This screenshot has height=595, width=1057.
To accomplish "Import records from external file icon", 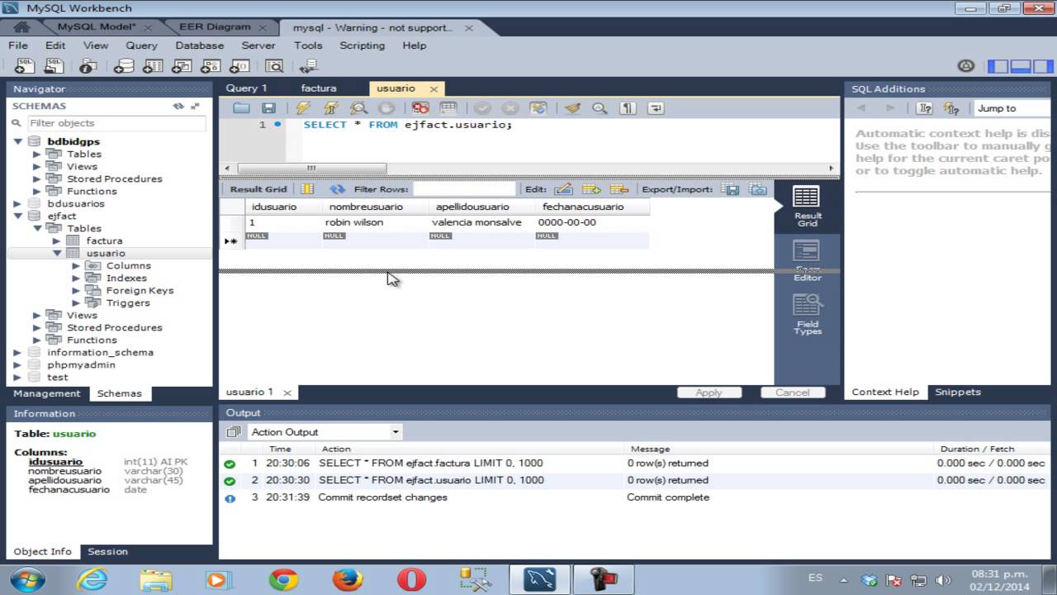I will [758, 189].
